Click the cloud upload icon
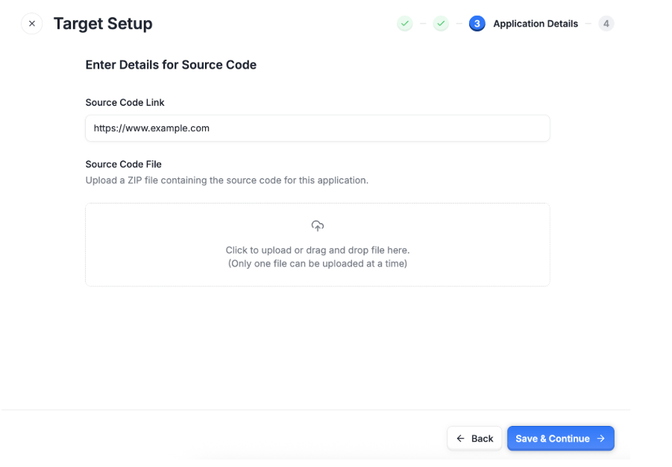Screen dimensions: 672x467 318,225
